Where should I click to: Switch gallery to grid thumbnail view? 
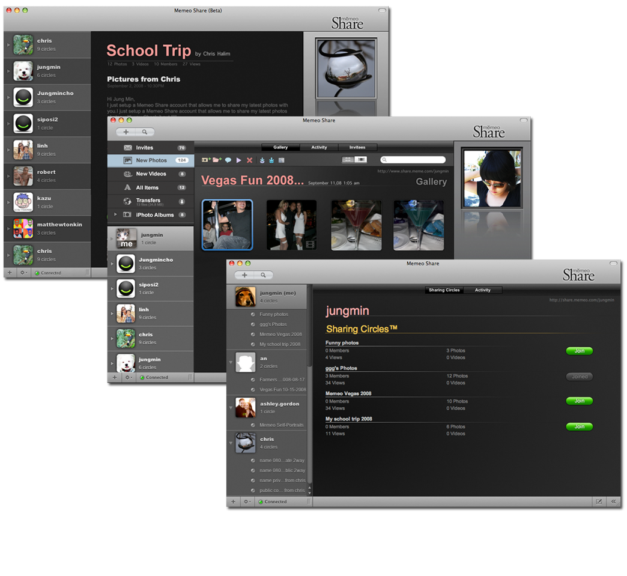(x=348, y=160)
